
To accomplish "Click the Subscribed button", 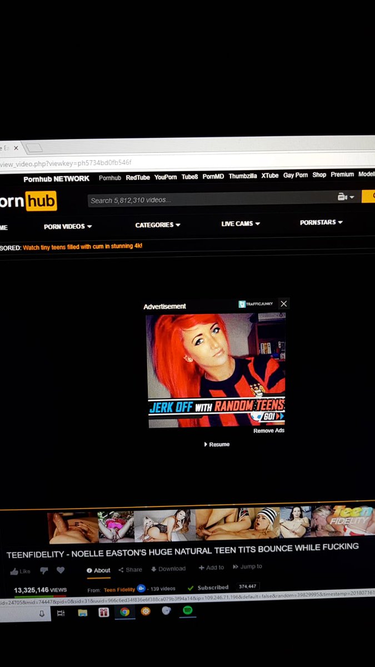I will 208,588.
